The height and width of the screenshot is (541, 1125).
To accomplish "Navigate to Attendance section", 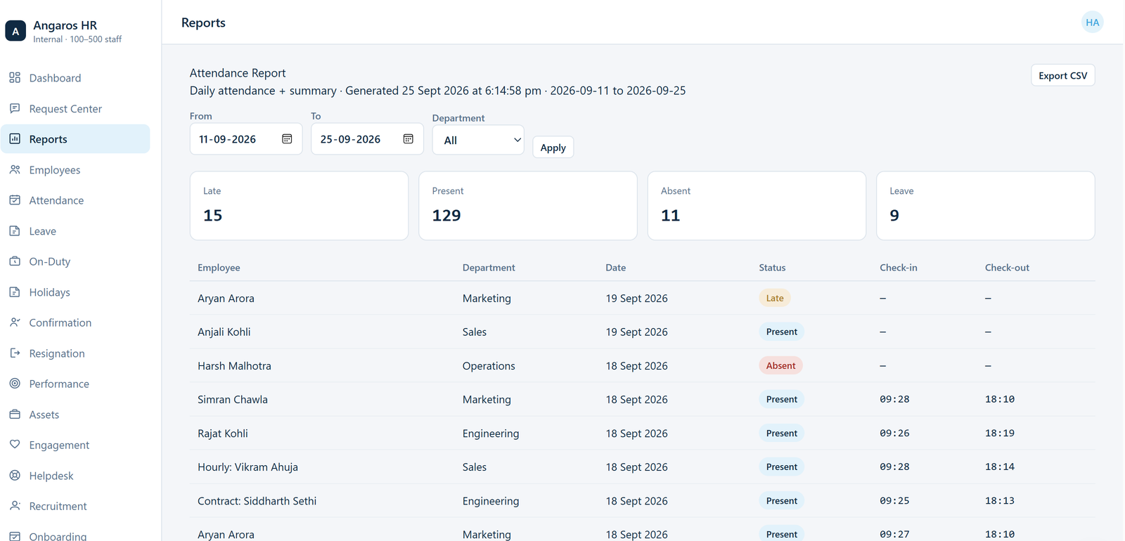I will tap(75, 200).
